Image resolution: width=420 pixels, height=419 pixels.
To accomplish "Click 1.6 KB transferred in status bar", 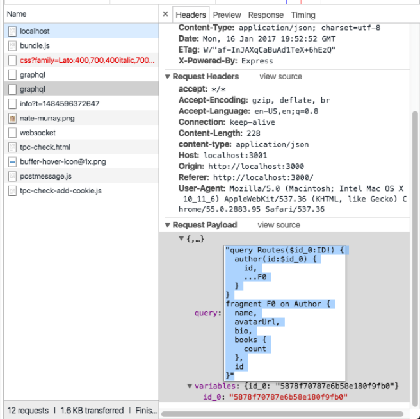I will (x=92, y=411).
